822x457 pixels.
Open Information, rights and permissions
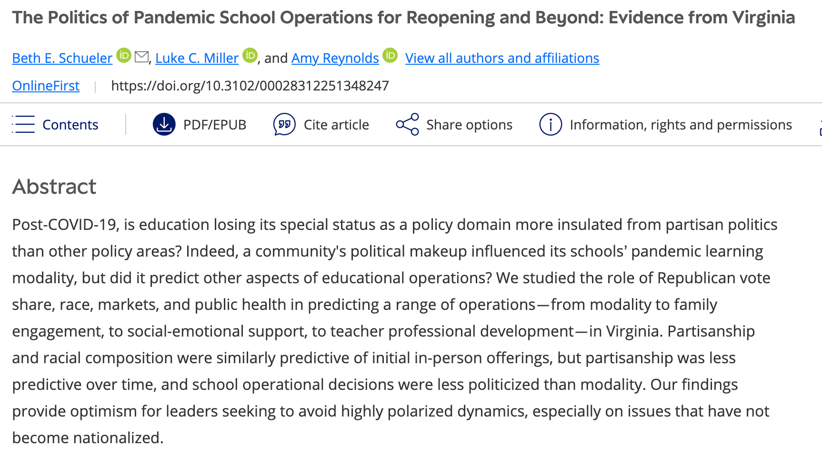681,125
